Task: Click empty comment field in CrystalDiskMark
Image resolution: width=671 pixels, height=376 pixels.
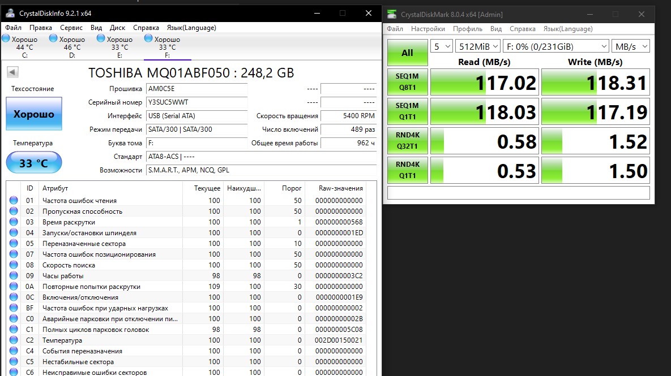Action: pyautogui.click(x=518, y=193)
